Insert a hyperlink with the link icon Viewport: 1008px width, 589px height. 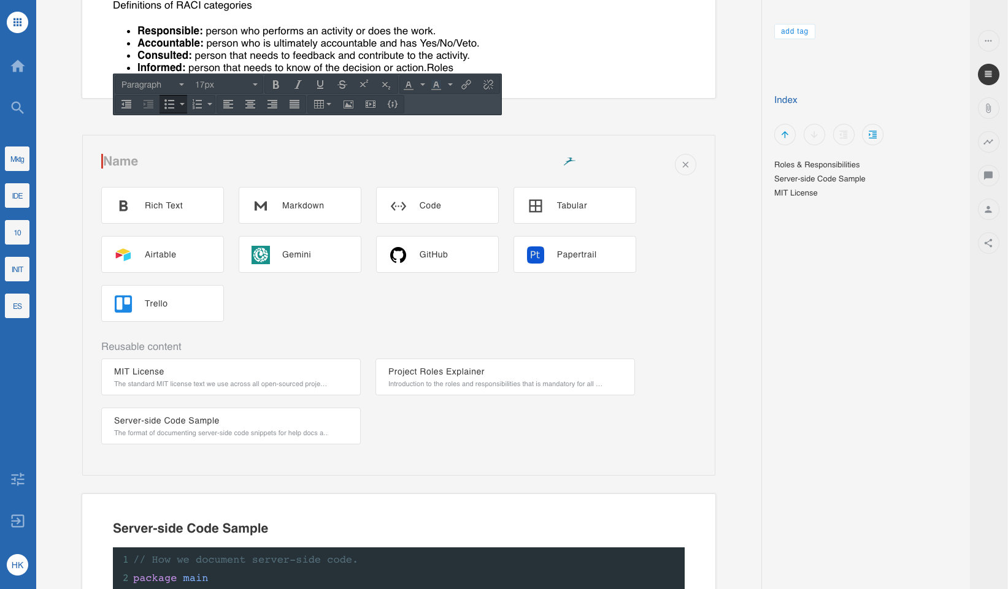click(466, 85)
